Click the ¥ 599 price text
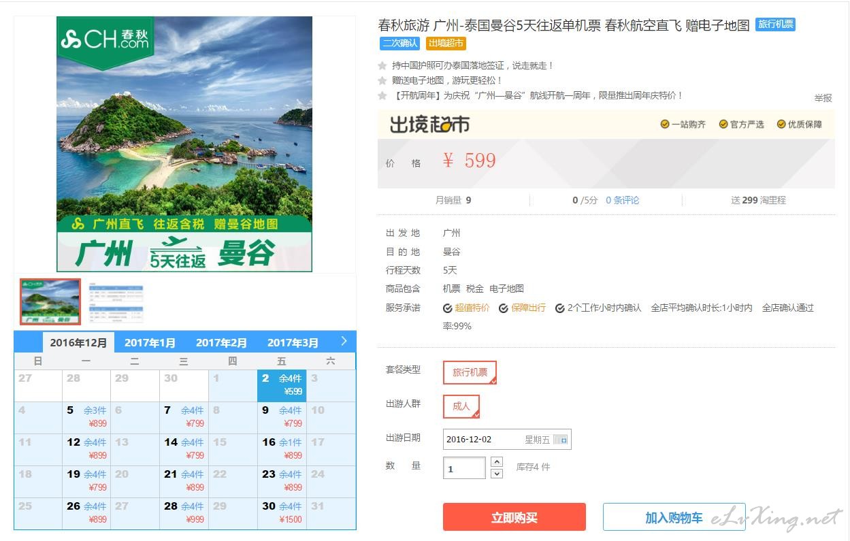Viewport: 850px width, 541px height. click(x=469, y=161)
